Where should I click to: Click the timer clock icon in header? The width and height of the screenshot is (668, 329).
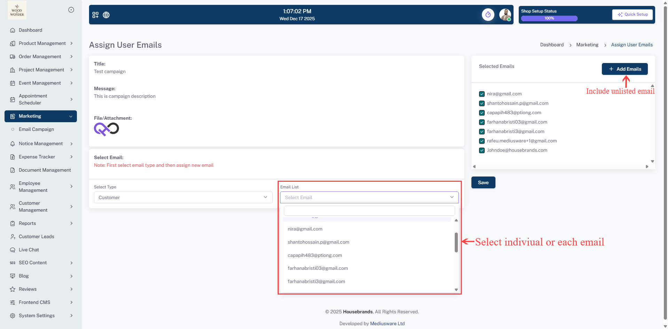coord(488,15)
